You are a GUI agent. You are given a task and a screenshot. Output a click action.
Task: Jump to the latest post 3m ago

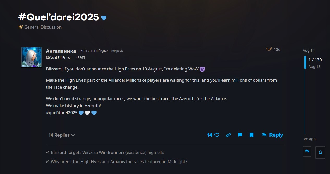309,139
